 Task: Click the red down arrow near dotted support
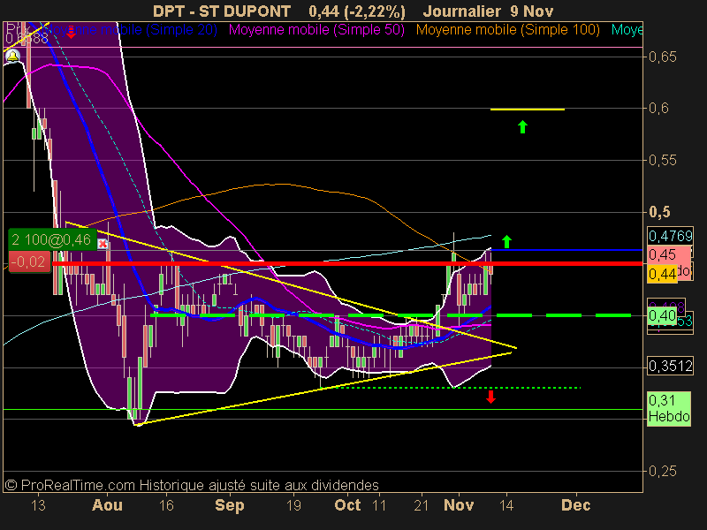click(491, 397)
